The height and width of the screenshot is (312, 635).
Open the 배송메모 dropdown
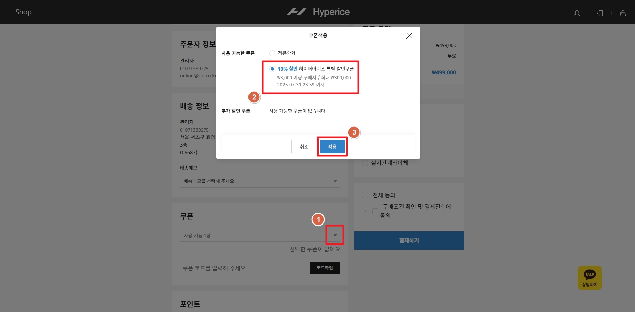[x=260, y=181]
